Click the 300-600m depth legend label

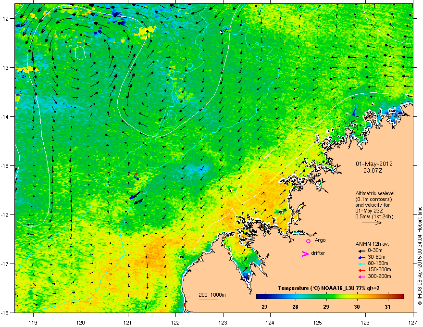click(379, 277)
